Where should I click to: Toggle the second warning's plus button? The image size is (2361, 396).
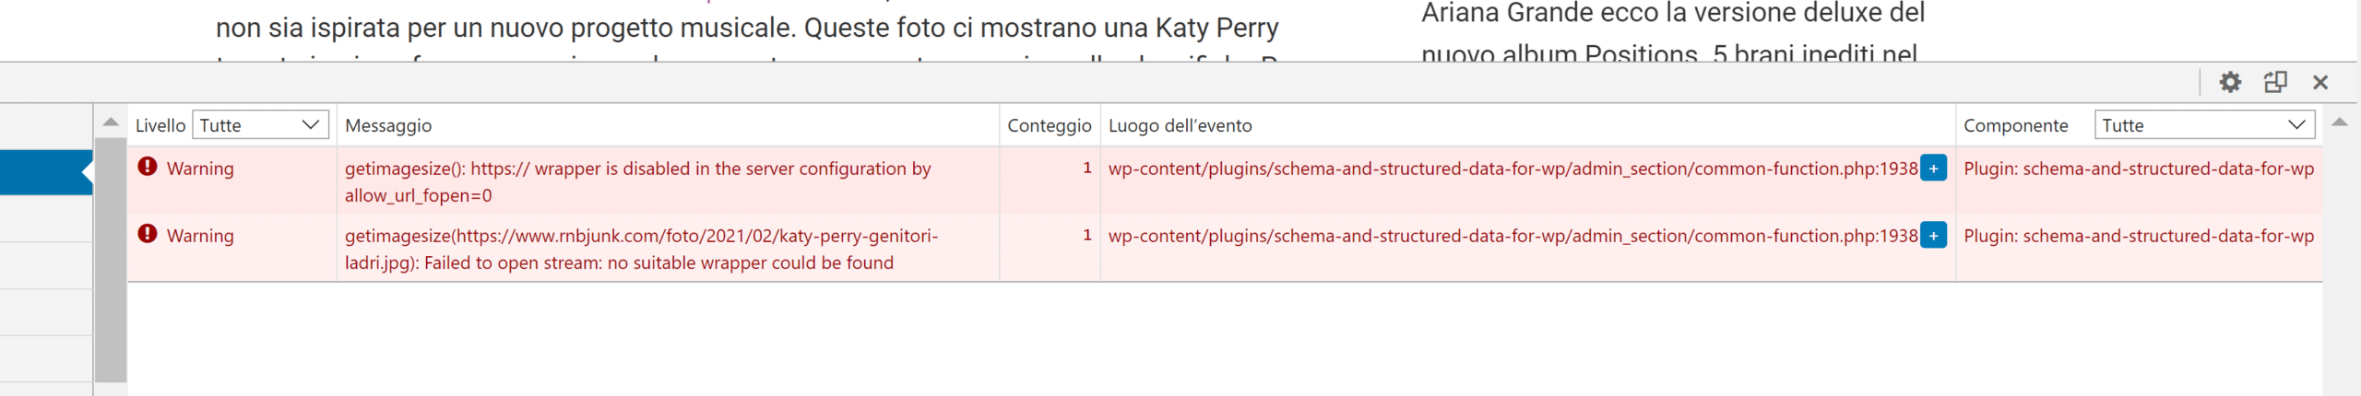[x=1933, y=236]
